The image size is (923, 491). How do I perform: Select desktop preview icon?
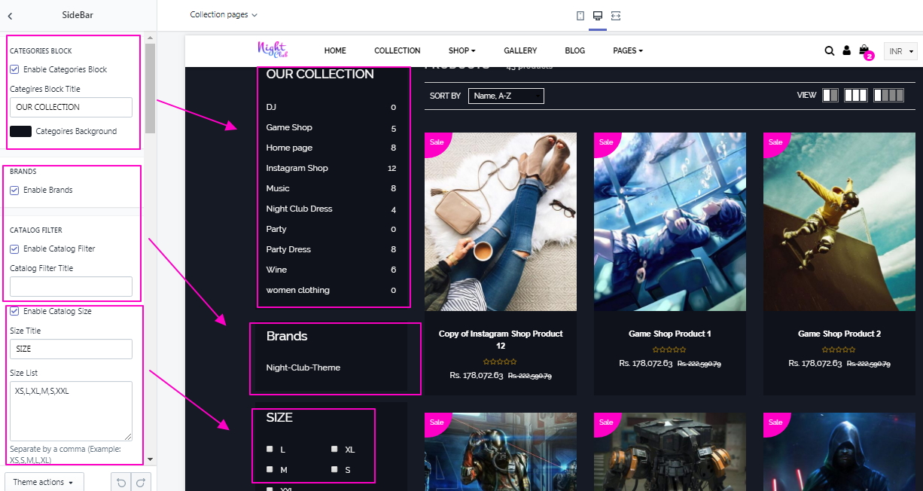click(x=598, y=16)
